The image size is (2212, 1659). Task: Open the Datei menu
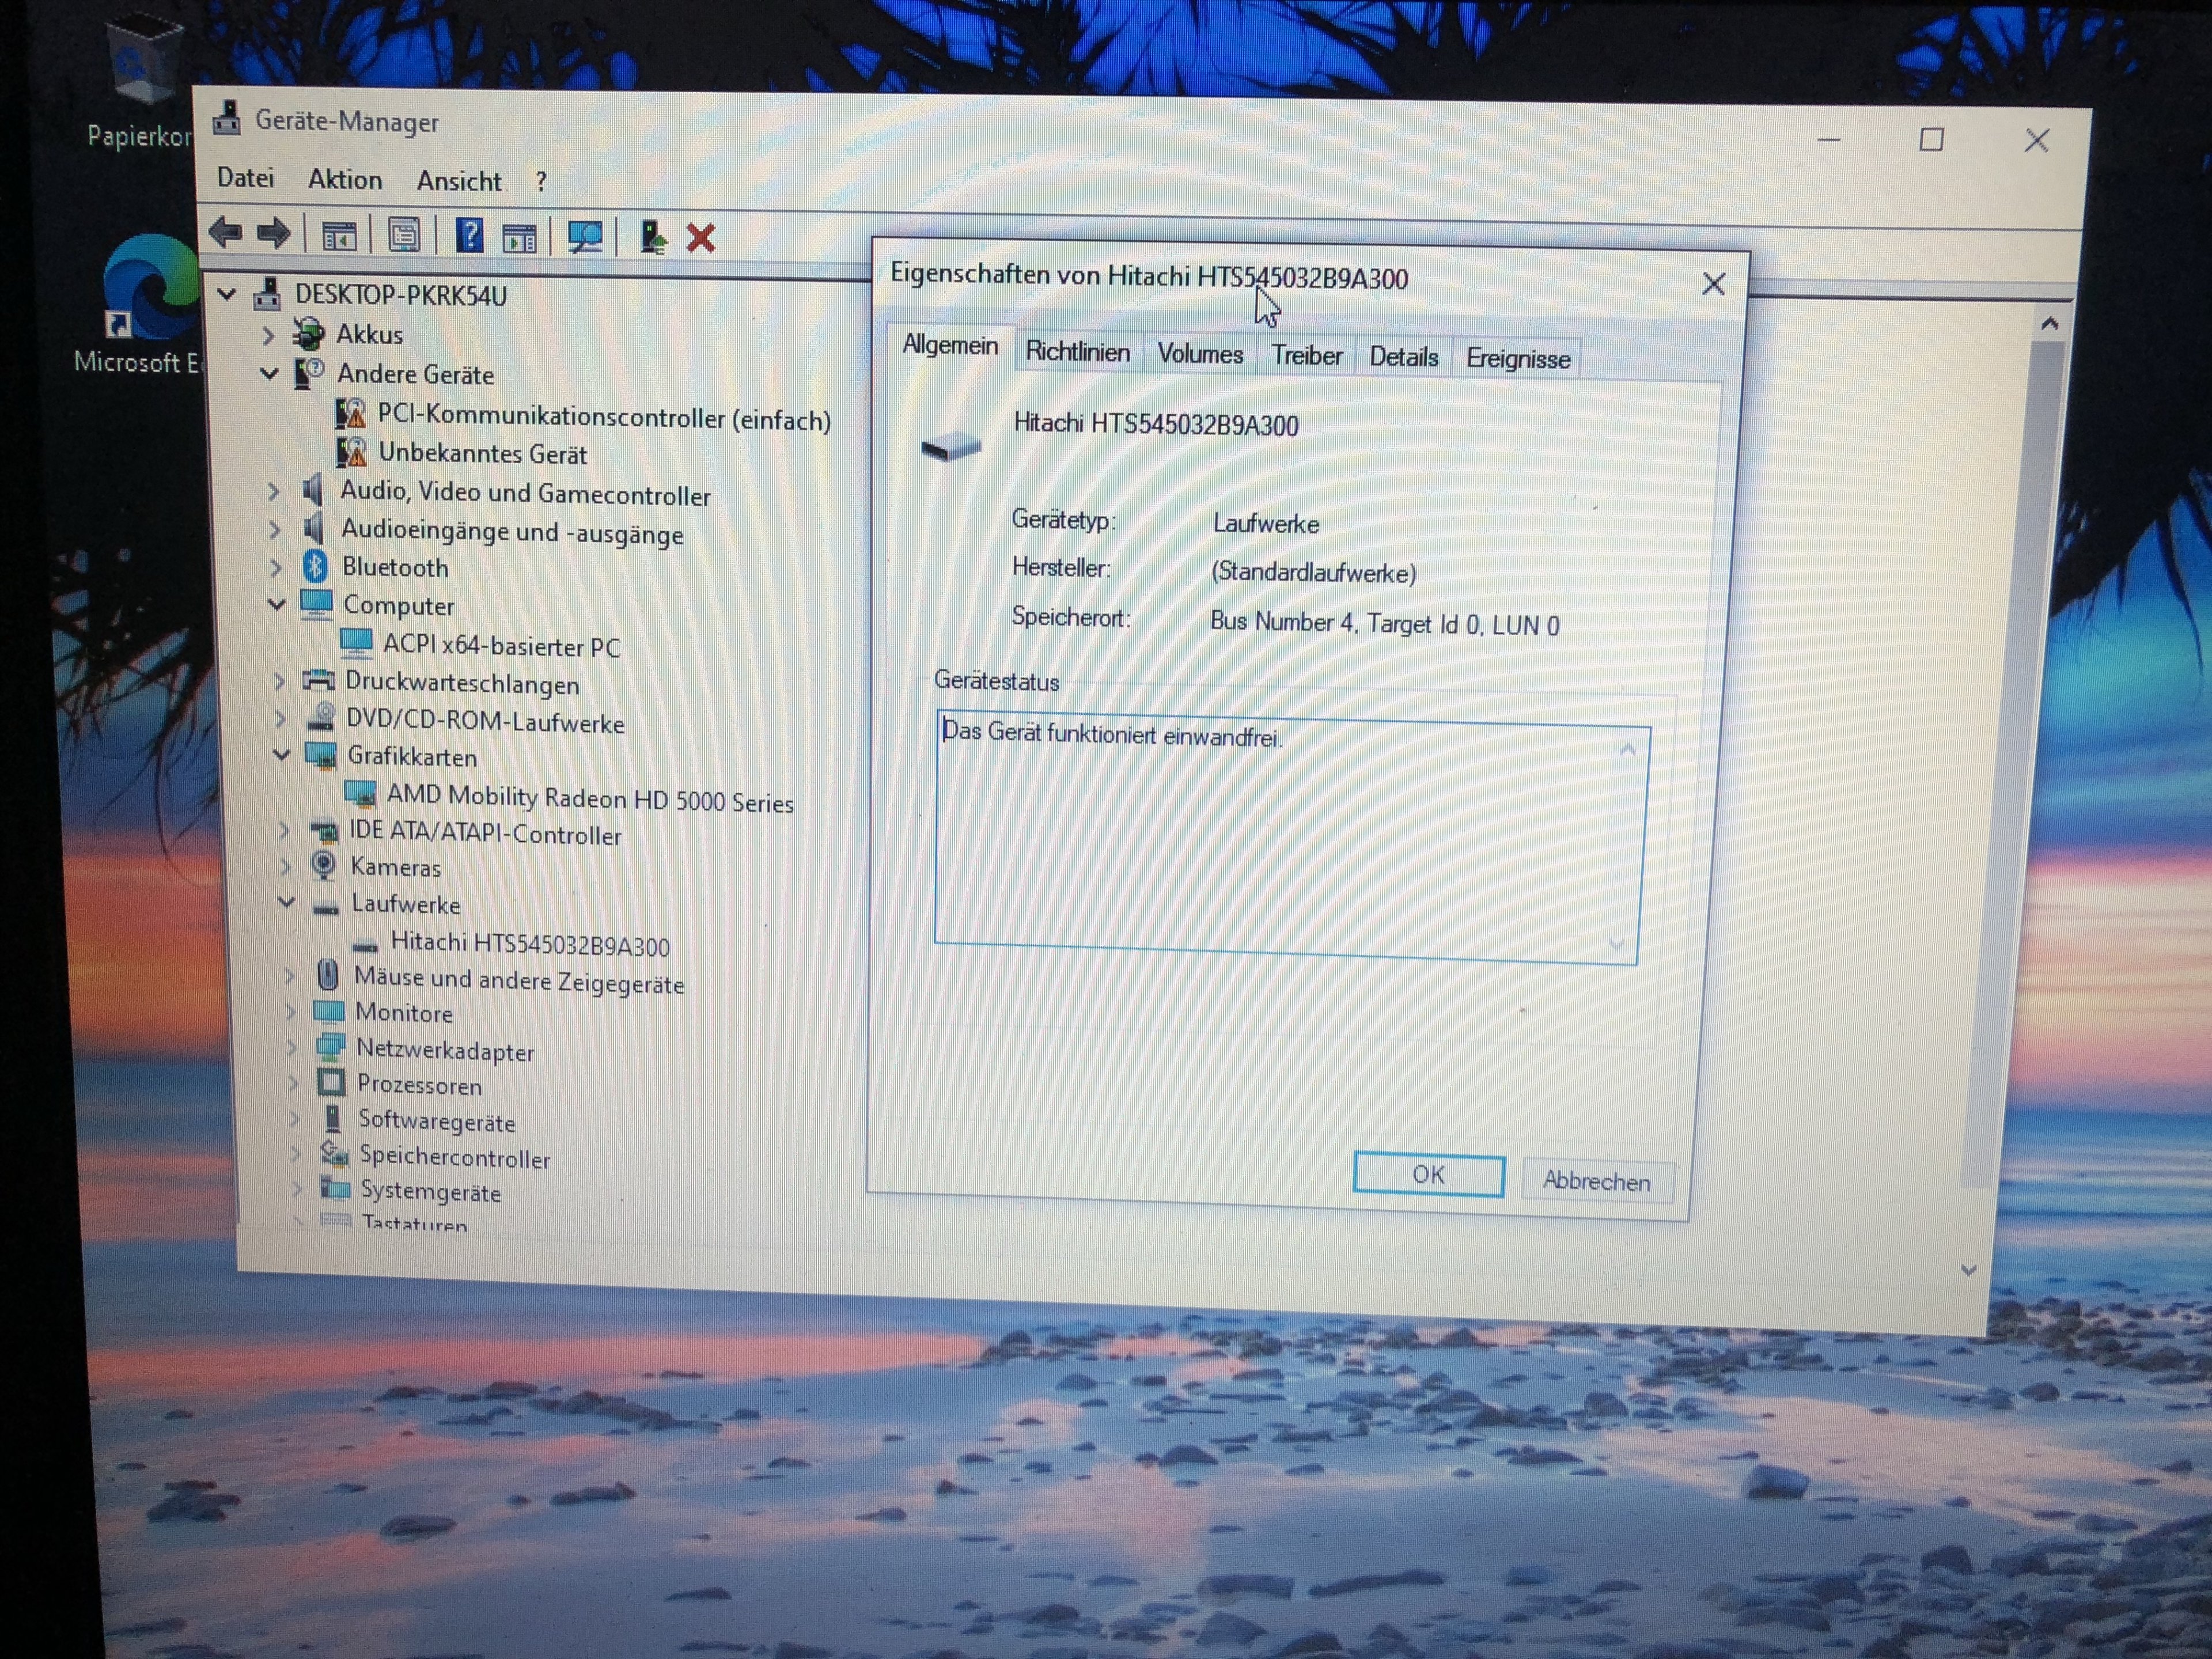pyautogui.click(x=245, y=178)
